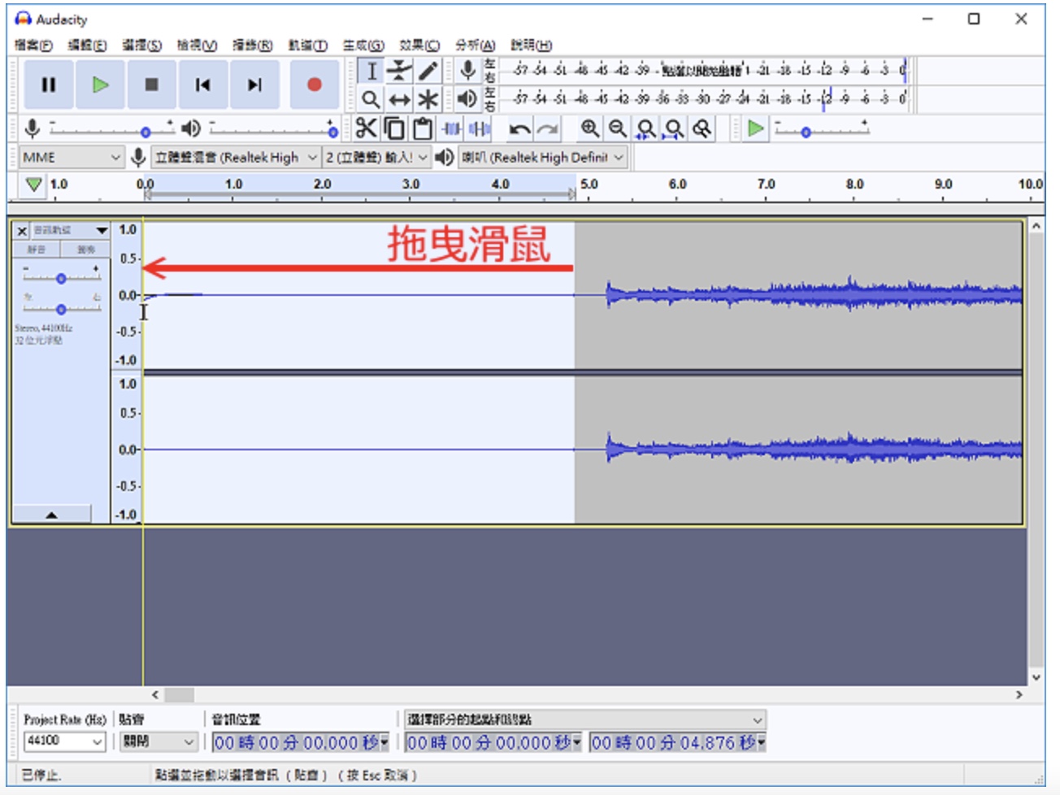
Task: Select the I-beam Selection tool
Action: (x=371, y=72)
